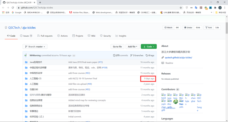Switch to the Wiki tab
Screen dimensions: 228x122
92,36
